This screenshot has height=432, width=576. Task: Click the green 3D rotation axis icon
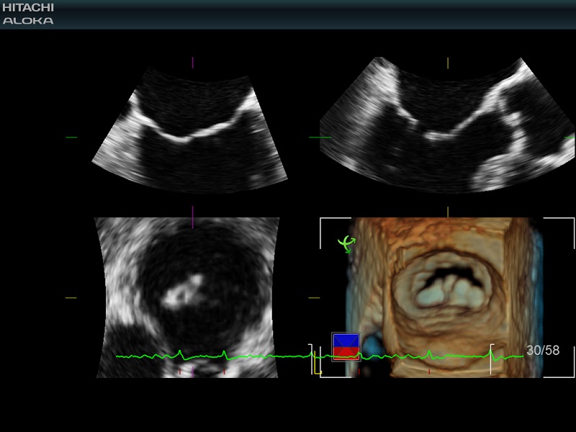point(348,245)
